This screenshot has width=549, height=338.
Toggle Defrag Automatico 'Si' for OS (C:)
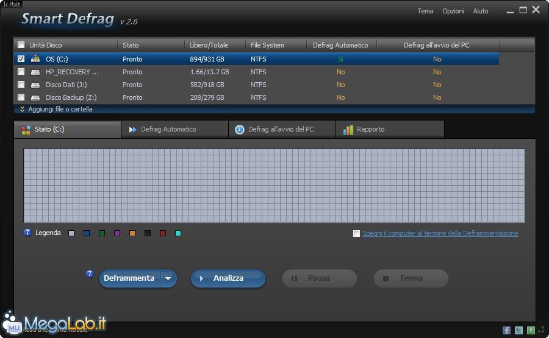pos(340,59)
